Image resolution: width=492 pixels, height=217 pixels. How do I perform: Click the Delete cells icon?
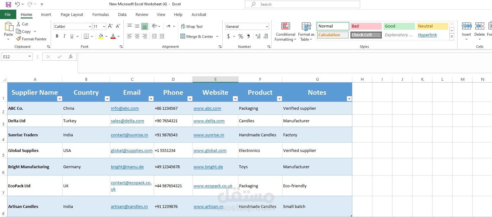(x=479, y=26)
